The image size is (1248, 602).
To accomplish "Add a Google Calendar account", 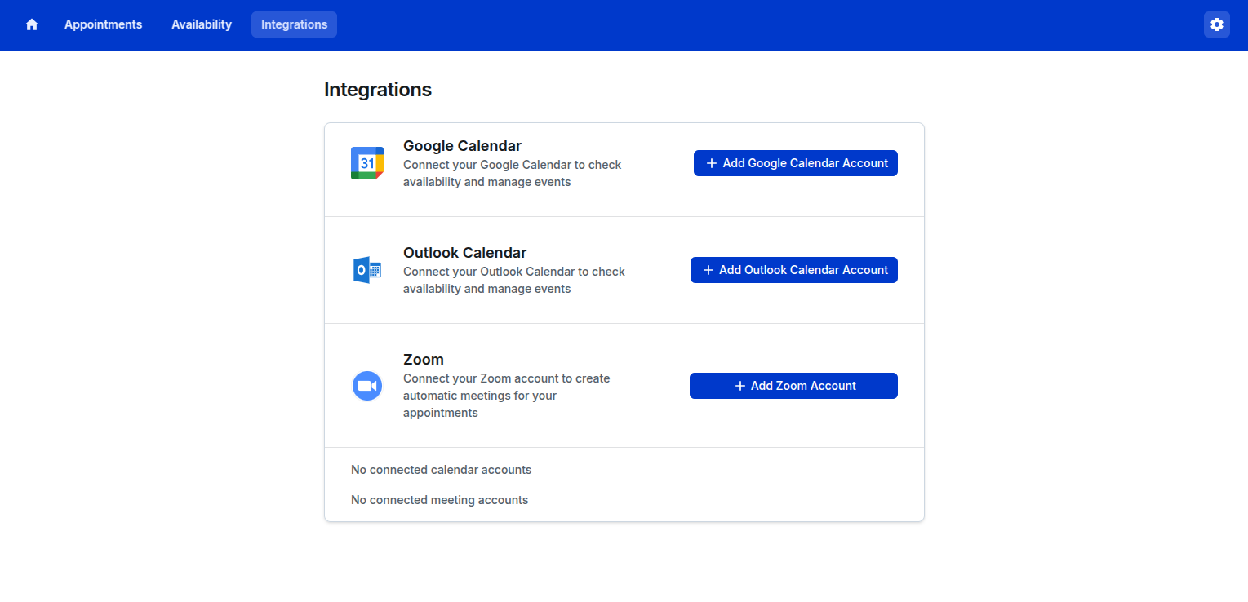I will click(x=796, y=163).
